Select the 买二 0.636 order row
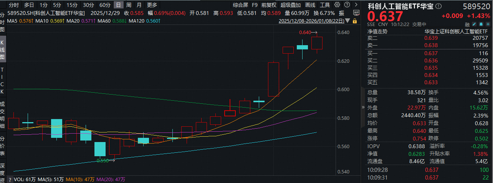 (427, 60)
